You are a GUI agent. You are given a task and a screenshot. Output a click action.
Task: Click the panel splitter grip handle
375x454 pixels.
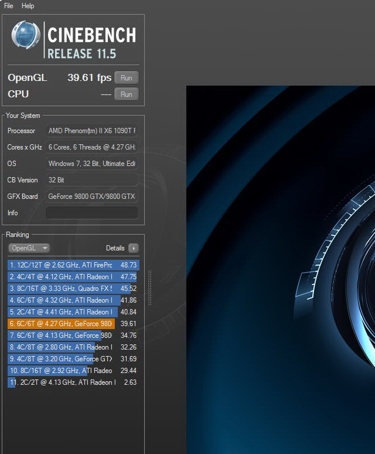(150, 287)
